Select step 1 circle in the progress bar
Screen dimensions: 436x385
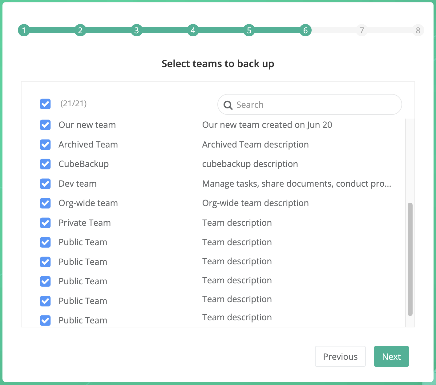tap(24, 30)
